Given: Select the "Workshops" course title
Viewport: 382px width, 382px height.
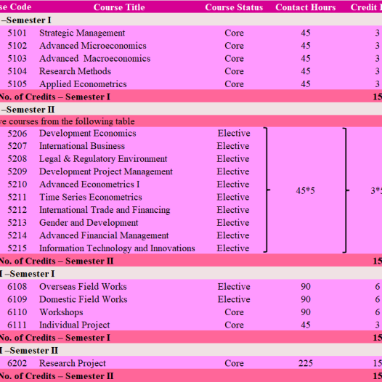Looking at the screenshot, I should (x=62, y=312).
